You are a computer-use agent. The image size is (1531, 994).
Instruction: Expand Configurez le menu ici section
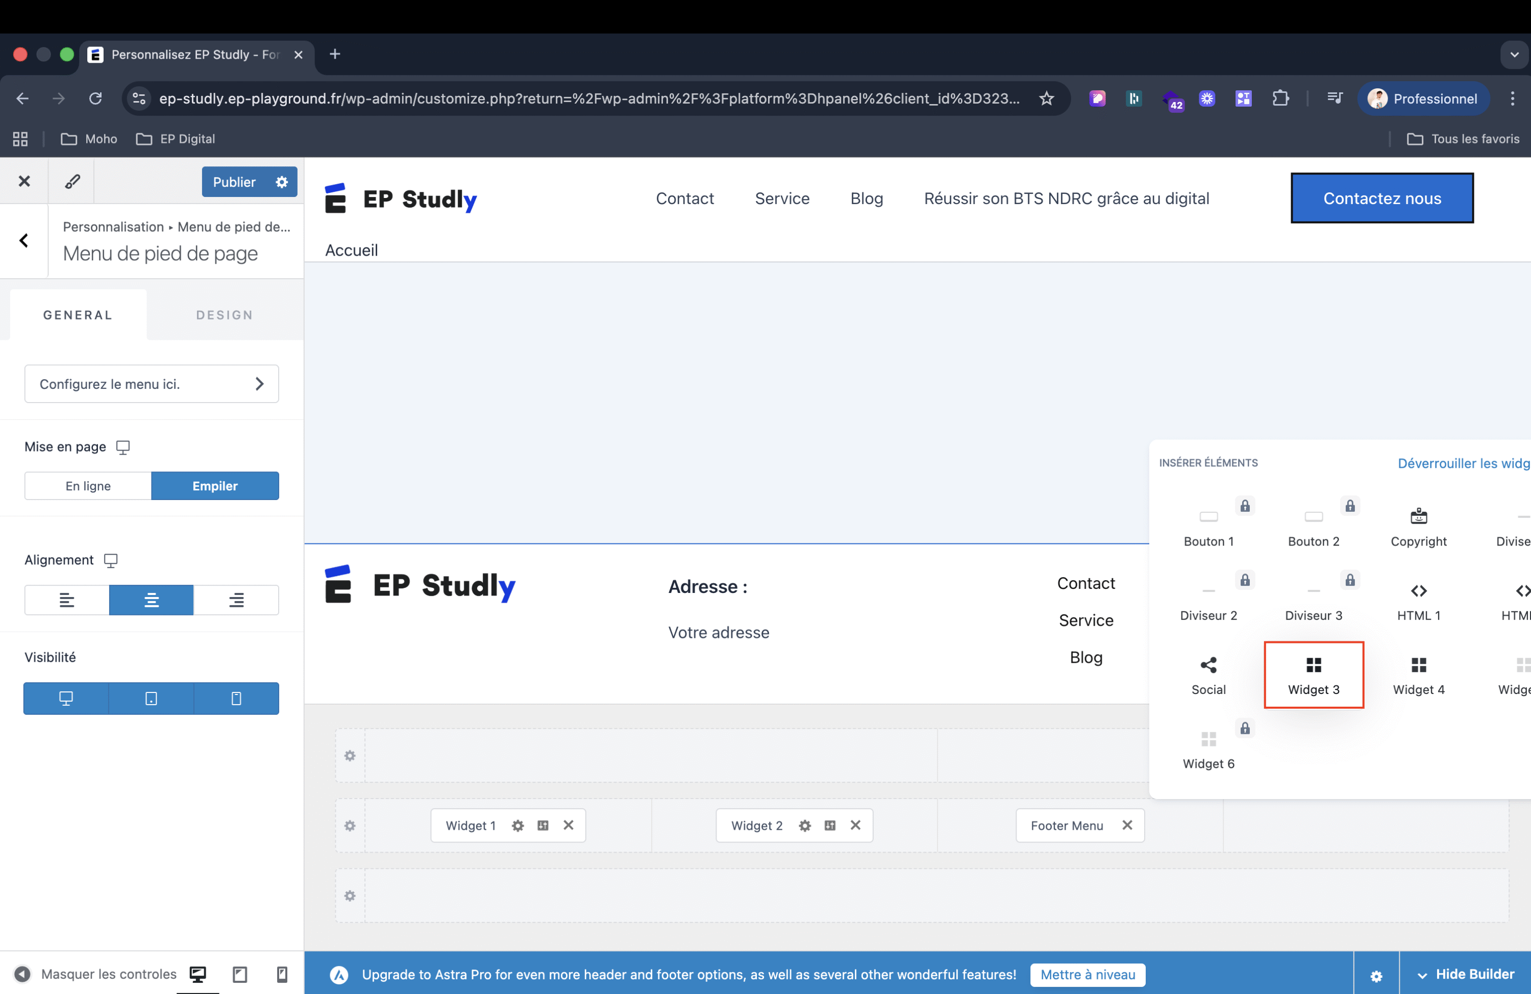click(151, 384)
